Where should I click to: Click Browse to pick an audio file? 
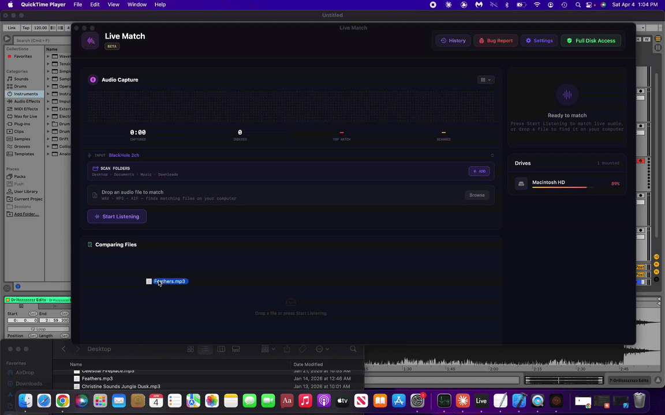click(477, 195)
